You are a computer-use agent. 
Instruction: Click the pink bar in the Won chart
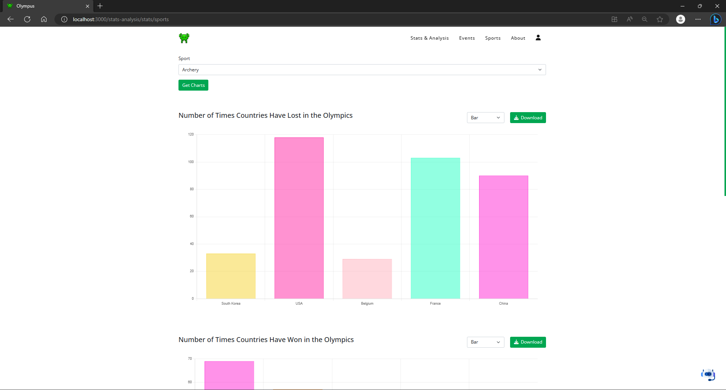pos(230,375)
